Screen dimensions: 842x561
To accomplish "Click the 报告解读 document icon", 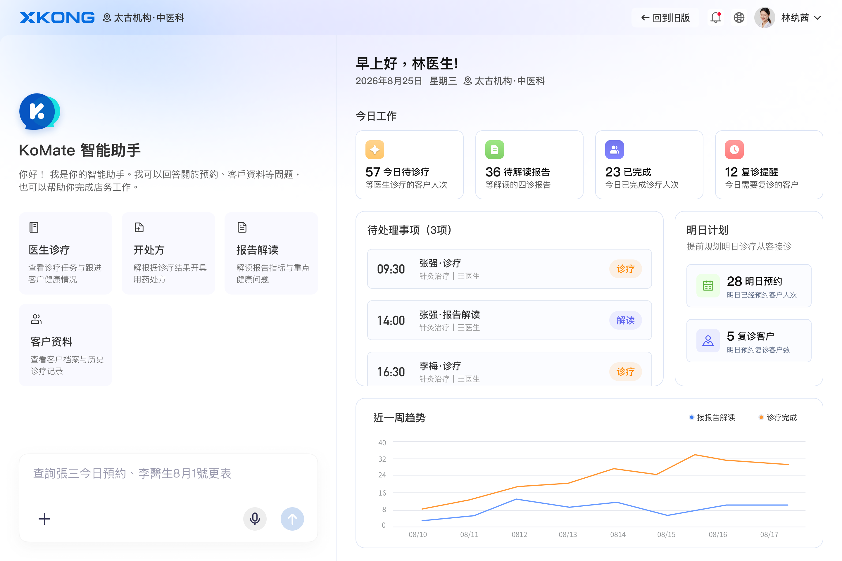I will 242,227.
